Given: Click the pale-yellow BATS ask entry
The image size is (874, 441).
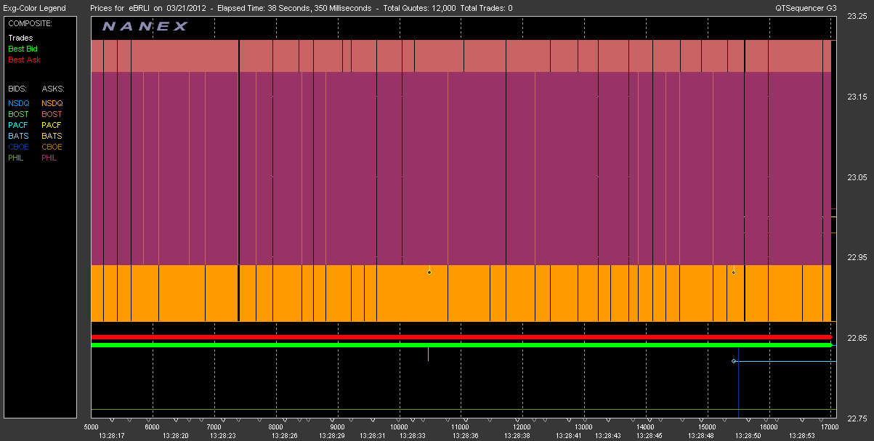Looking at the screenshot, I should (x=52, y=136).
